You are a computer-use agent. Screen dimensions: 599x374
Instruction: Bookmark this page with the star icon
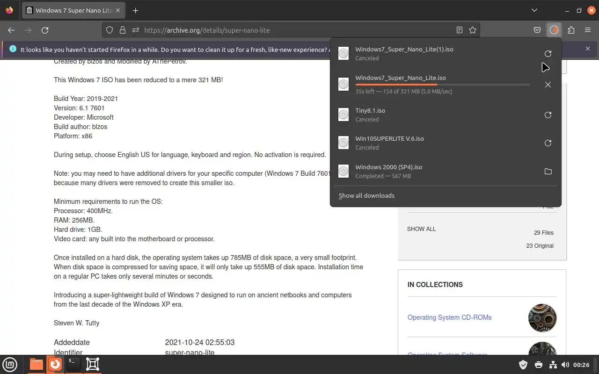coord(473,30)
